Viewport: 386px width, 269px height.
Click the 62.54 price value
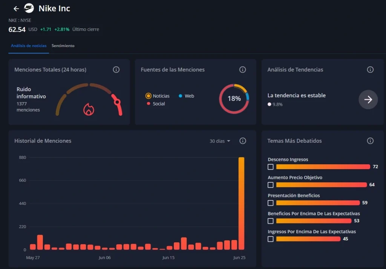[x=17, y=29]
